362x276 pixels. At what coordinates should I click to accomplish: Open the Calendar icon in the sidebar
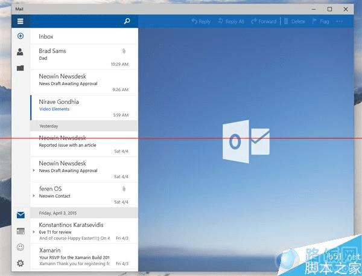[21, 231]
